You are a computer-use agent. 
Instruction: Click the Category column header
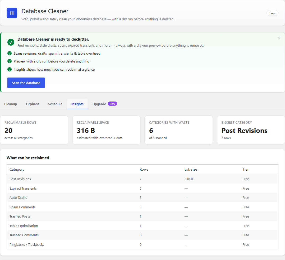17,169
